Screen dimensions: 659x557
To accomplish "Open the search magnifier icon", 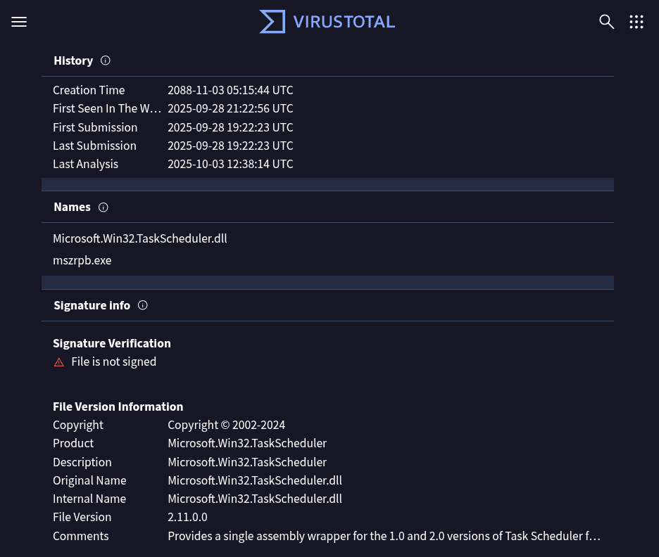I will 606,22.
